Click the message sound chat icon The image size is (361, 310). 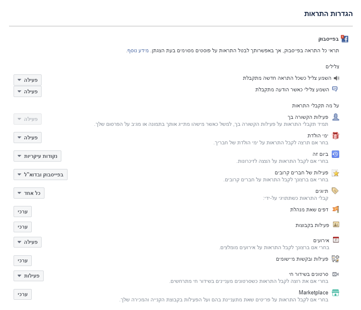[x=335, y=89]
